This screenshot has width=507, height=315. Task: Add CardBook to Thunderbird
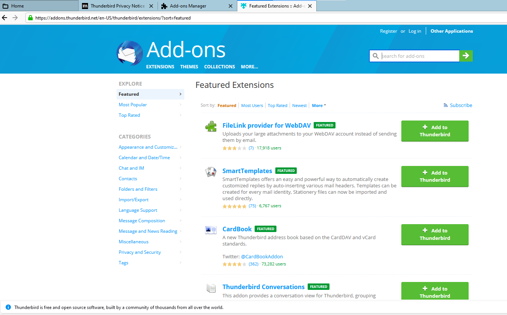pyautogui.click(x=435, y=235)
